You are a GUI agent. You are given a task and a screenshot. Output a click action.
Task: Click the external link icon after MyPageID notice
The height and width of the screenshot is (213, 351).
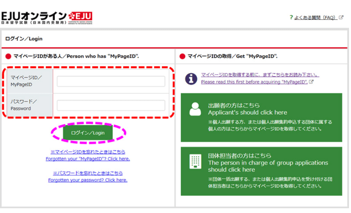click(311, 82)
